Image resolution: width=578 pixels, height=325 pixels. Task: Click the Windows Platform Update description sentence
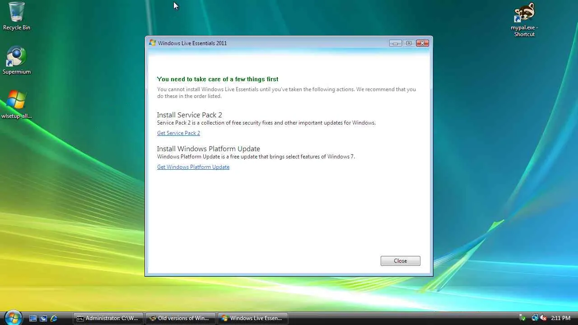click(x=256, y=157)
